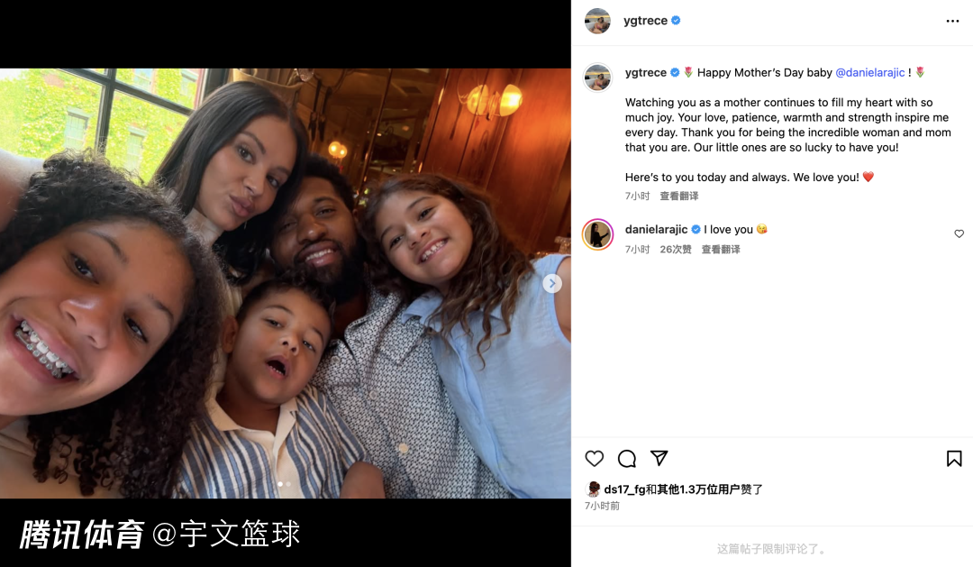Open the comment bubble icon
Image resolution: width=973 pixels, height=567 pixels.
coord(627,458)
